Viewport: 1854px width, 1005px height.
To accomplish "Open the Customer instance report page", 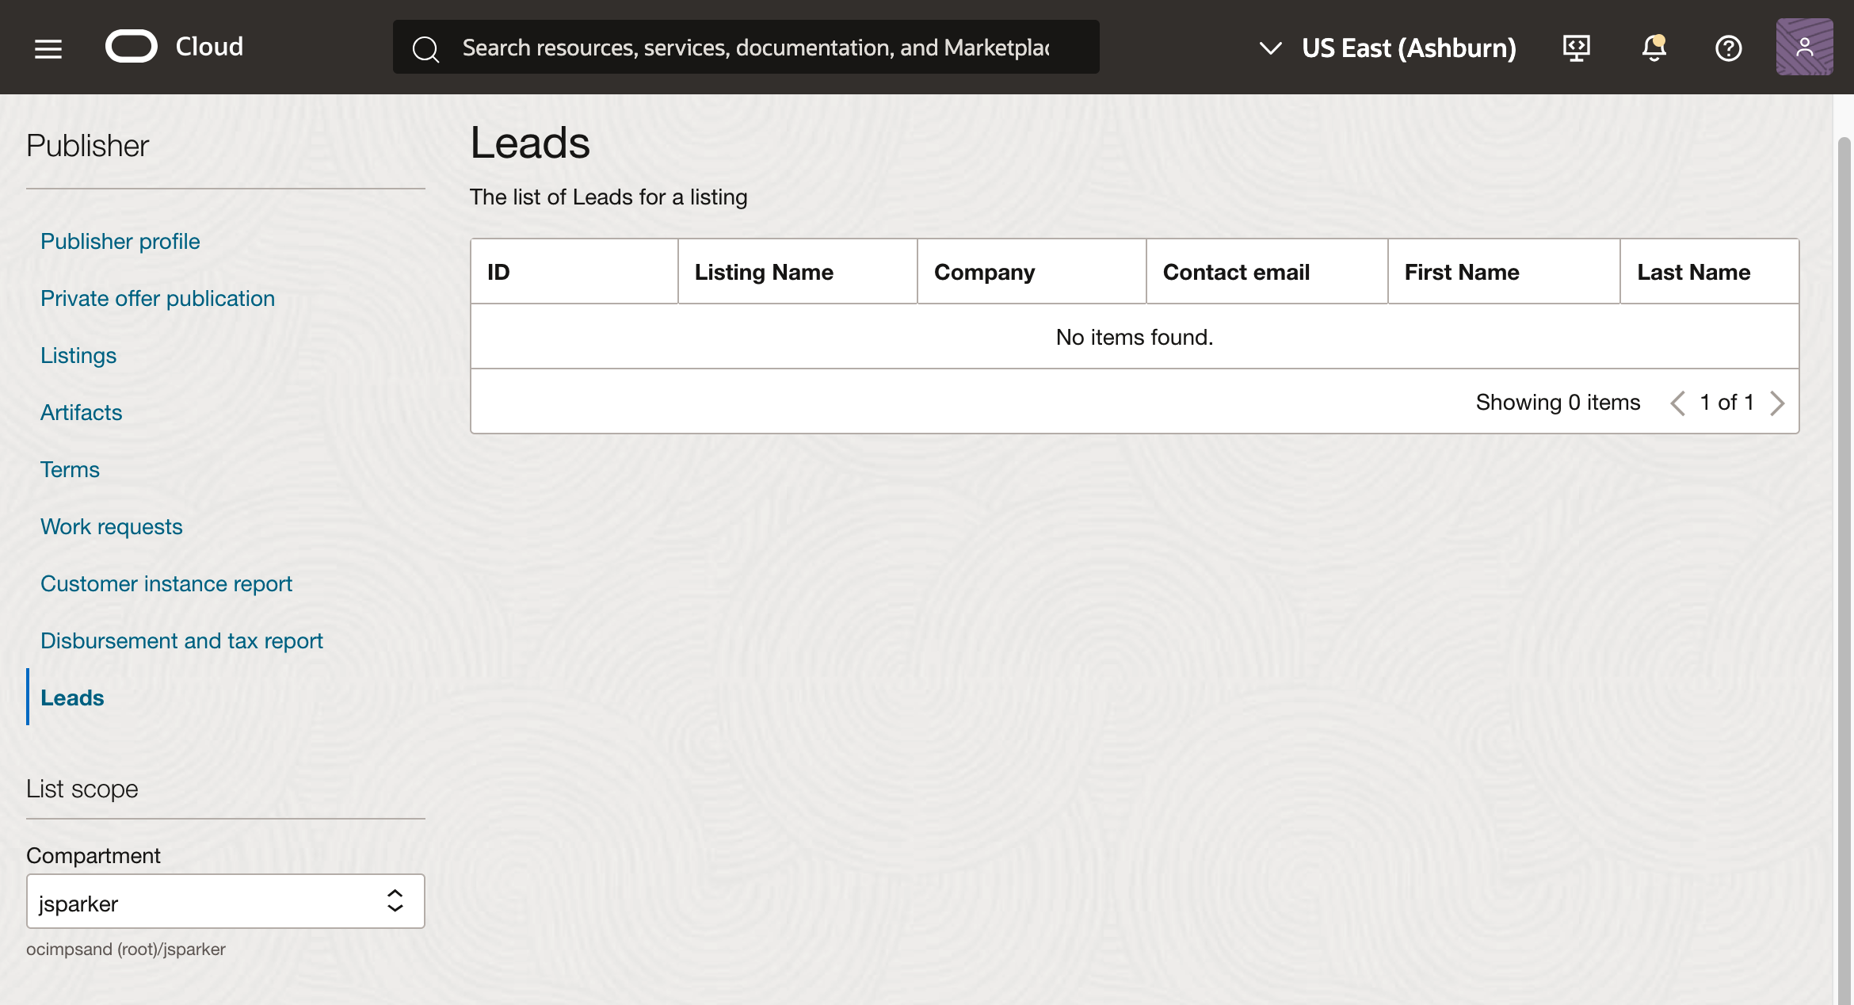I will point(166,583).
